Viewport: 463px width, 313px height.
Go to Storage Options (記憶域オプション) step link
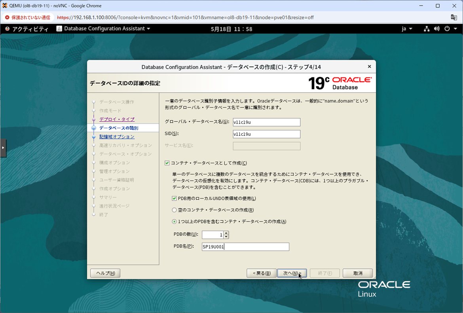click(x=117, y=137)
